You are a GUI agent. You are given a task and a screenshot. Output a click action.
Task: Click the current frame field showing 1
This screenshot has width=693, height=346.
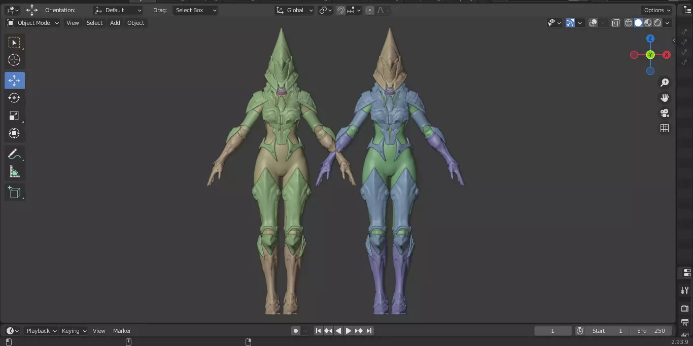coord(553,331)
